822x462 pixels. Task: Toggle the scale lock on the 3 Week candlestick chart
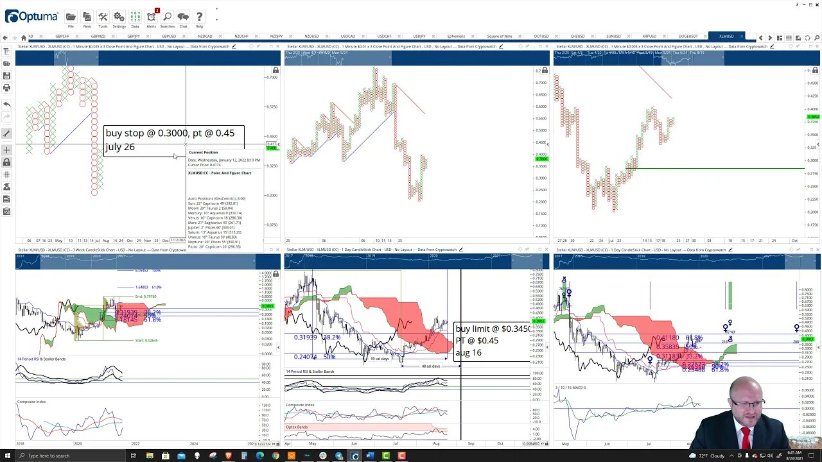click(x=275, y=274)
